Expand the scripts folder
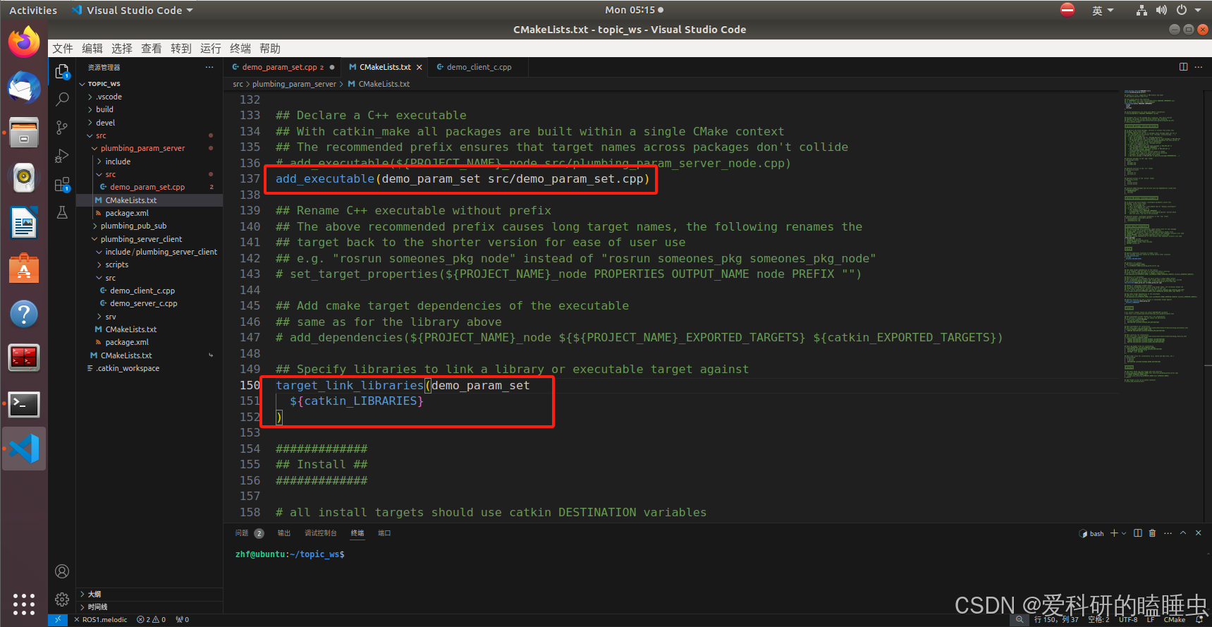This screenshot has height=627, width=1212. 149,264
